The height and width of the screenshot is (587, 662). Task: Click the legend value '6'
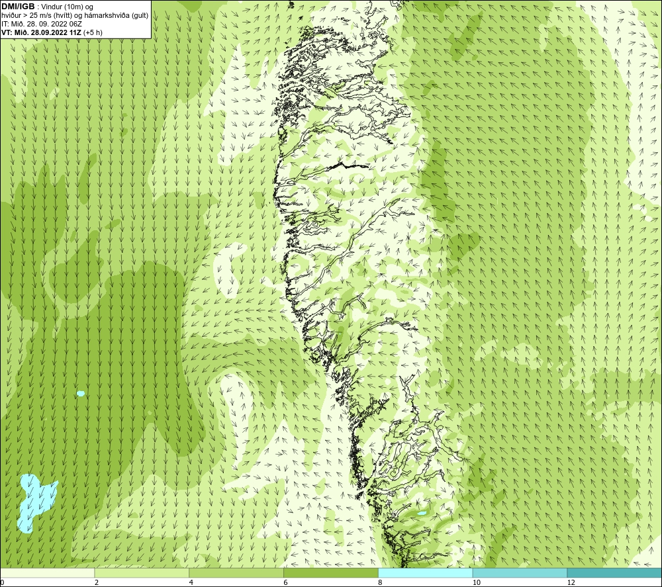[286, 583]
